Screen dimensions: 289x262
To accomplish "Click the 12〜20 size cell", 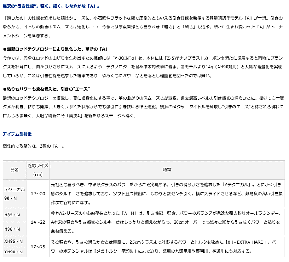I will tap(38, 194).
